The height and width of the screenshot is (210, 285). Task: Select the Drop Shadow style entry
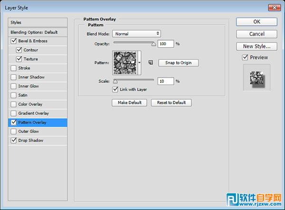pos(31,140)
